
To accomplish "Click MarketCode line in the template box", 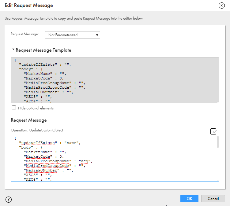I will pos(44,78).
